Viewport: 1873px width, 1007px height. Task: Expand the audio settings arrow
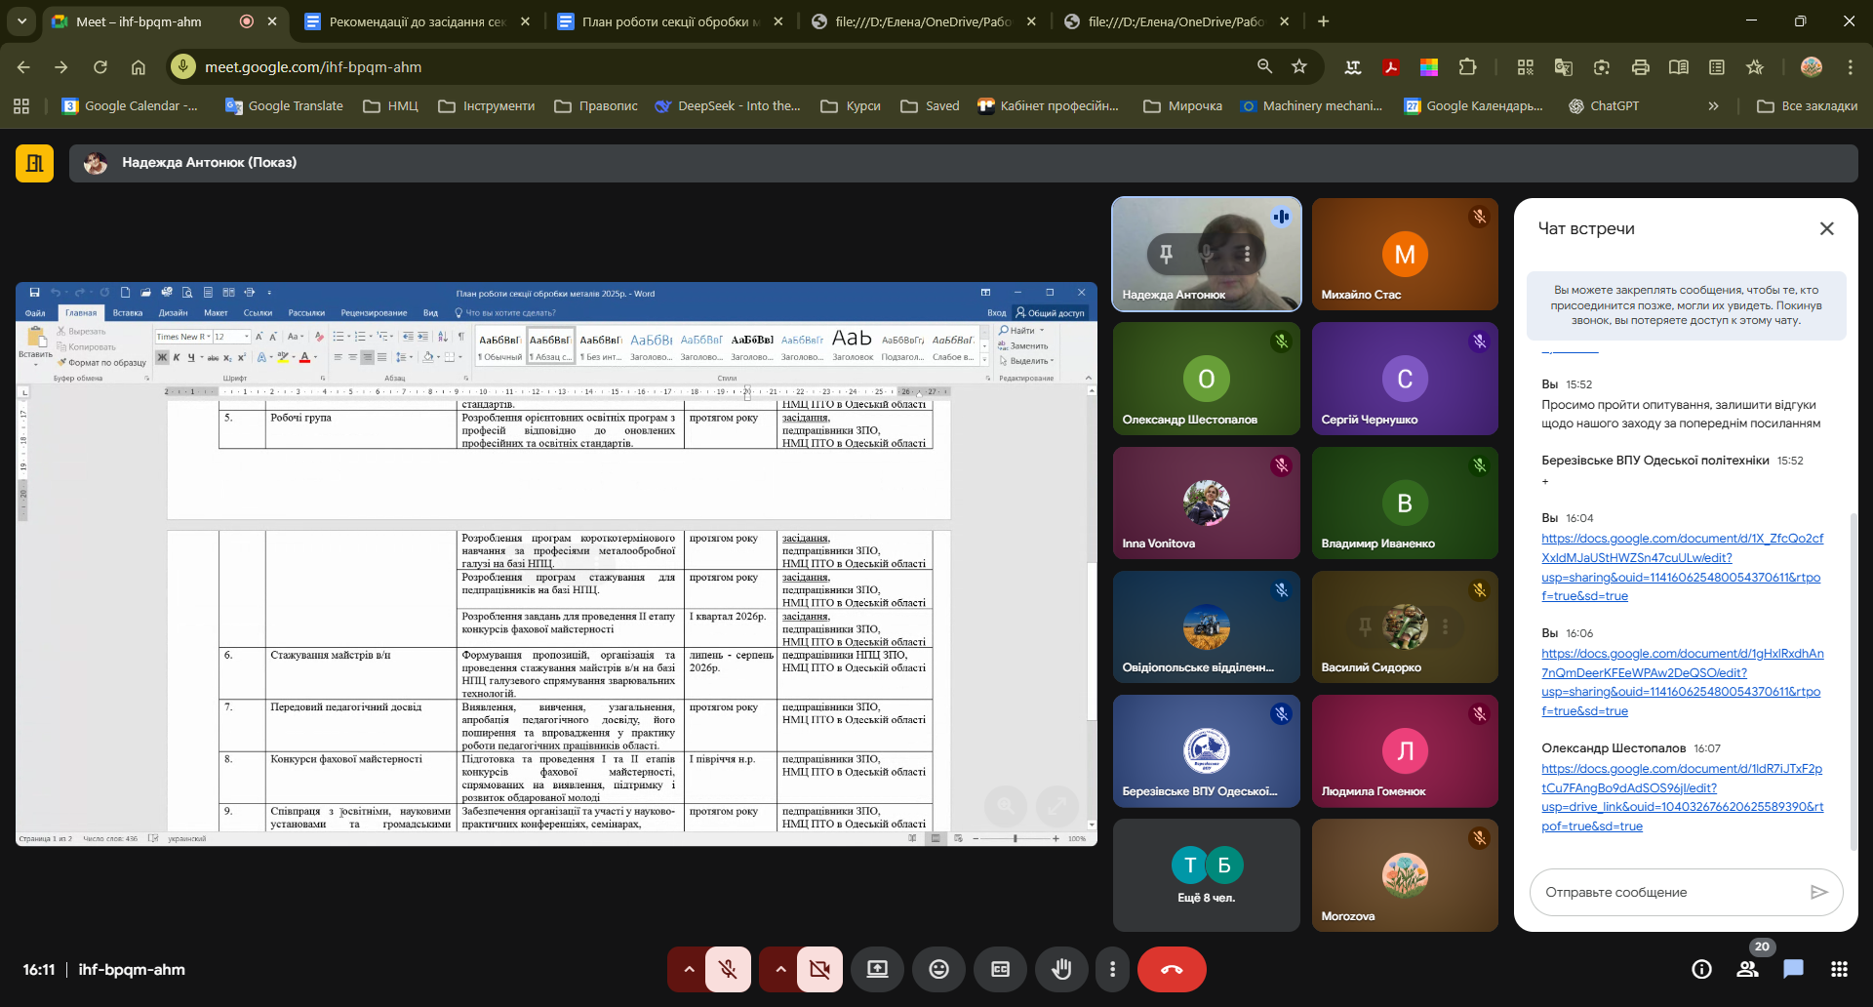[689, 969]
